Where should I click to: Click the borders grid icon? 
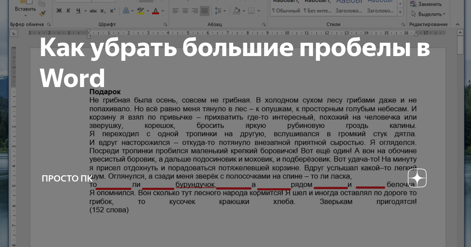click(x=251, y=11)
